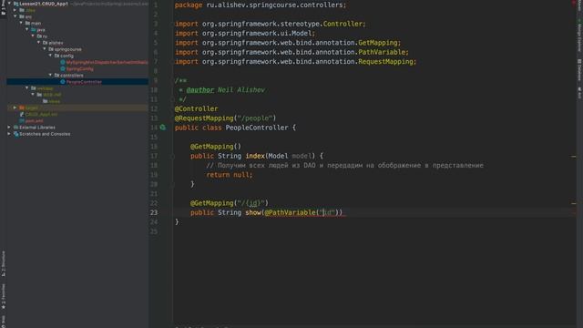583x328 pixels.
Task: Click the GetMapping import on line 5
Action: click(x=288, y=43)
